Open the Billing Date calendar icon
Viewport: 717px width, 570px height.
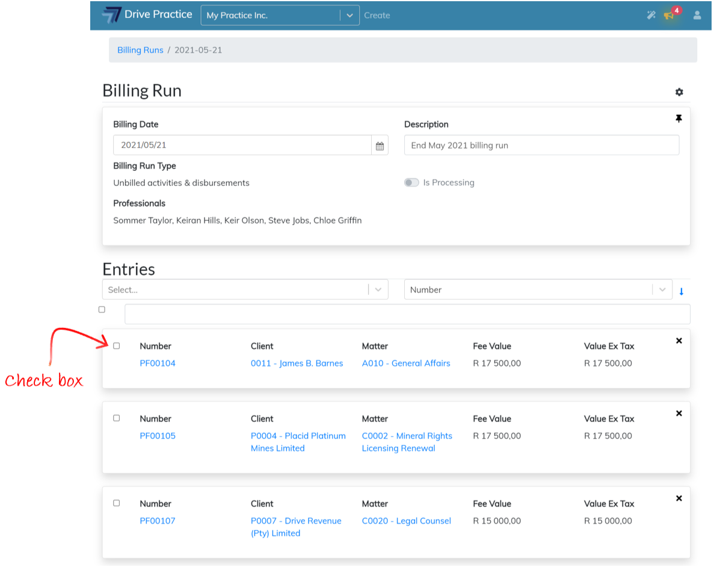point(380,146)
